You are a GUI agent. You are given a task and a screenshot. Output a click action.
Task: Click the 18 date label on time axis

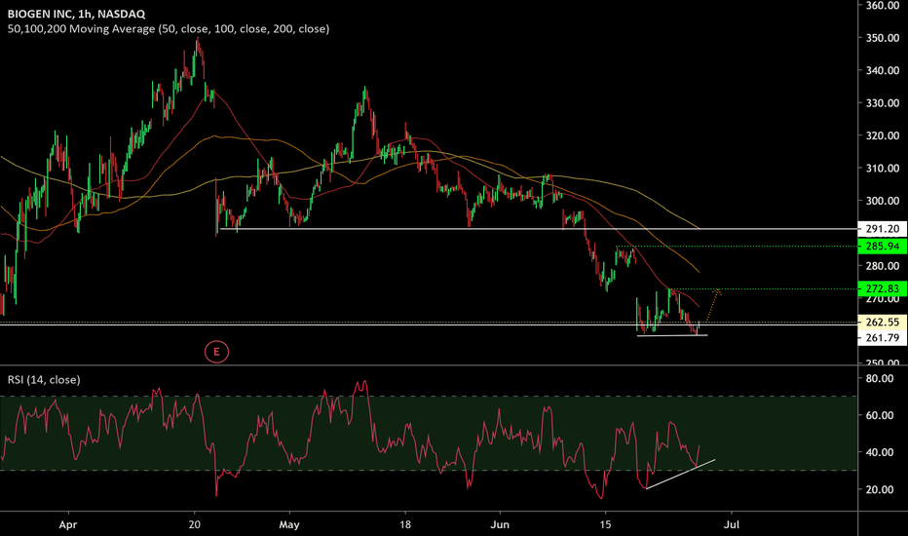(x=405, y=525)
